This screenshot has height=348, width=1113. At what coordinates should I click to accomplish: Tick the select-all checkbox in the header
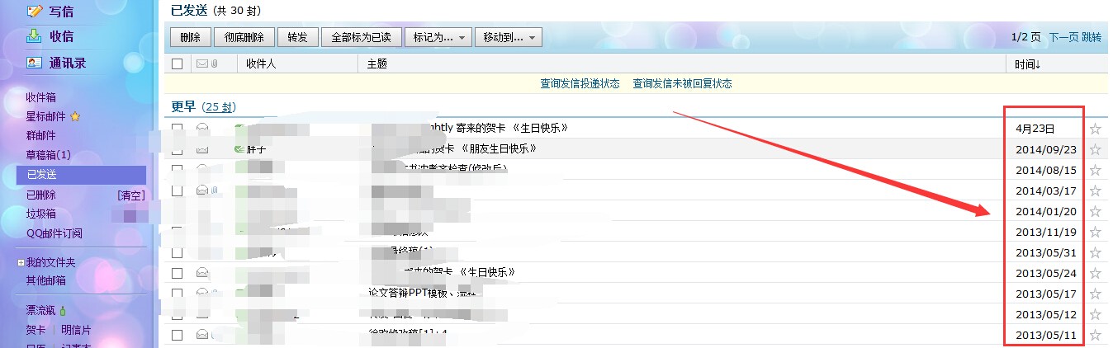point(177,63)
